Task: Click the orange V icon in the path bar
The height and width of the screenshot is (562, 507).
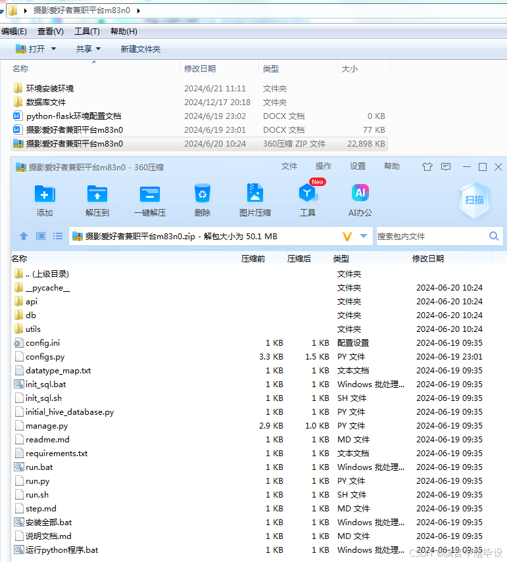Action: 347,236
